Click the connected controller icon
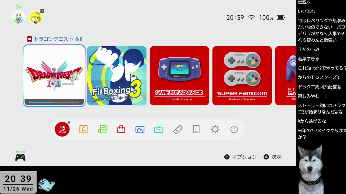Screen dimensions: 346x194 [x=20, y=157]
